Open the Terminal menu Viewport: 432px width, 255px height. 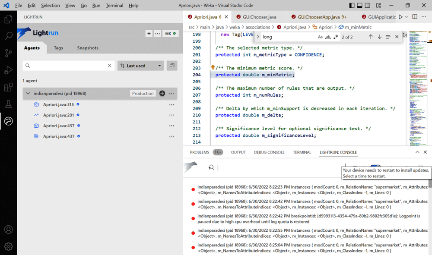point(114,6)
